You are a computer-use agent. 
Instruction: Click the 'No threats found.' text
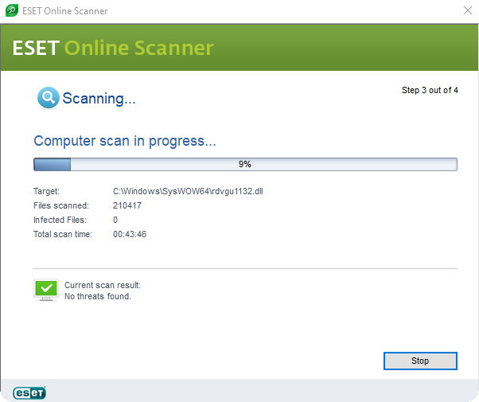(x=97, y=296)
